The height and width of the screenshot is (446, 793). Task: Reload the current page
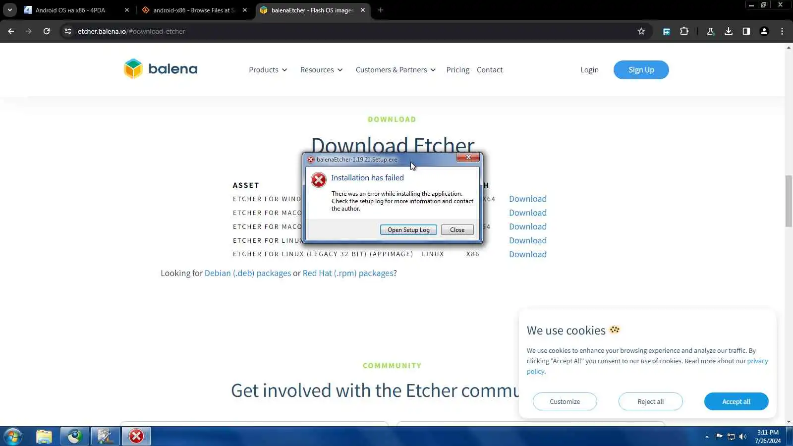click(47, 31)
